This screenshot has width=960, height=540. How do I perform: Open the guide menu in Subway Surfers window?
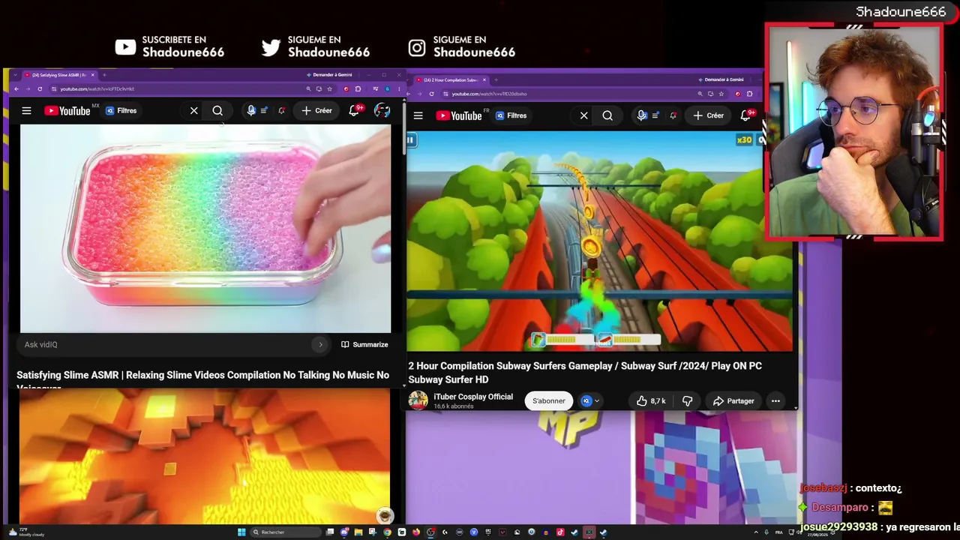(x=418, y=115)
